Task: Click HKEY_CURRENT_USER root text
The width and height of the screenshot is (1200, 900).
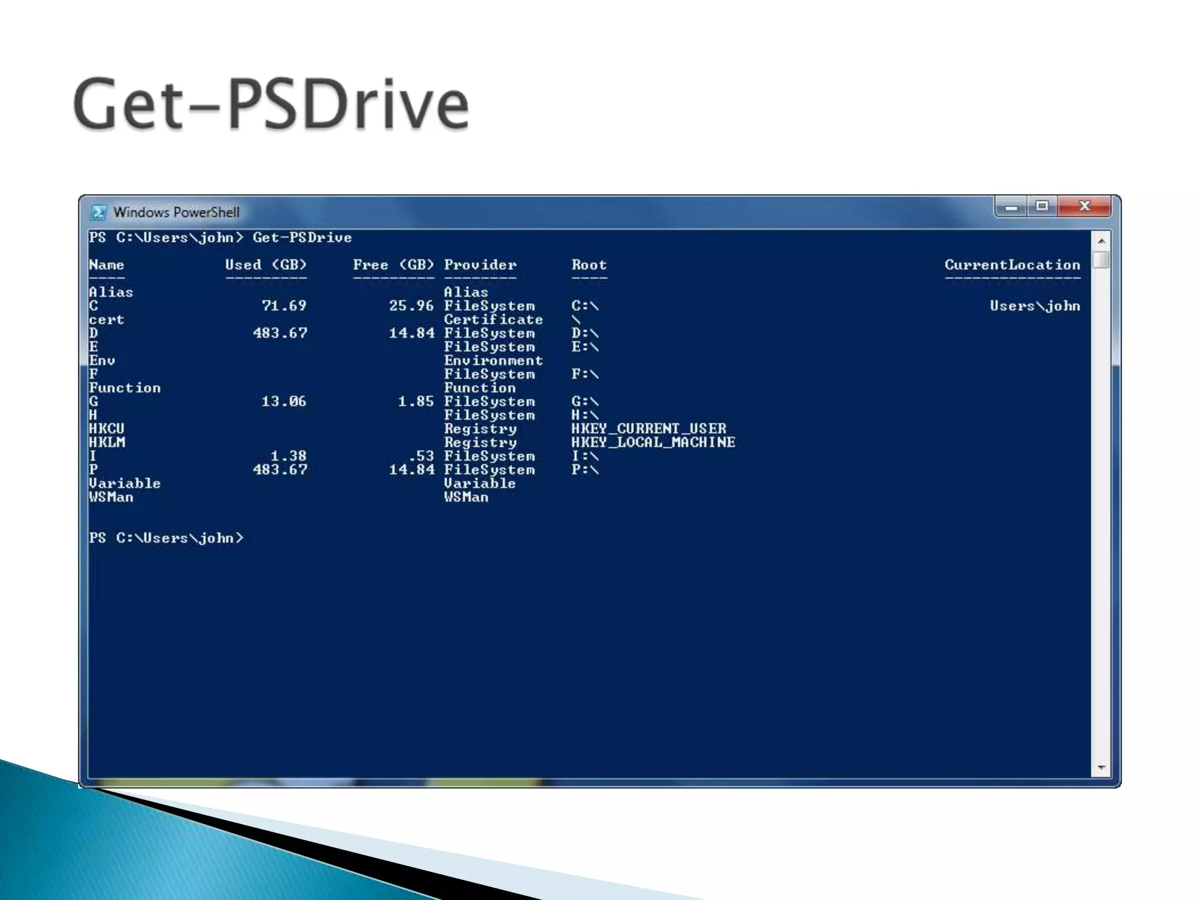Action: 649,429
